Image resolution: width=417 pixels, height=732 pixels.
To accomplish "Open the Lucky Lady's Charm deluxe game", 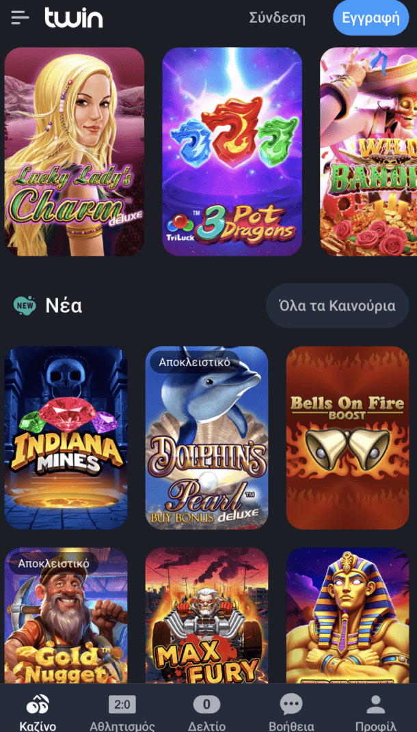I will click(74, 151).
